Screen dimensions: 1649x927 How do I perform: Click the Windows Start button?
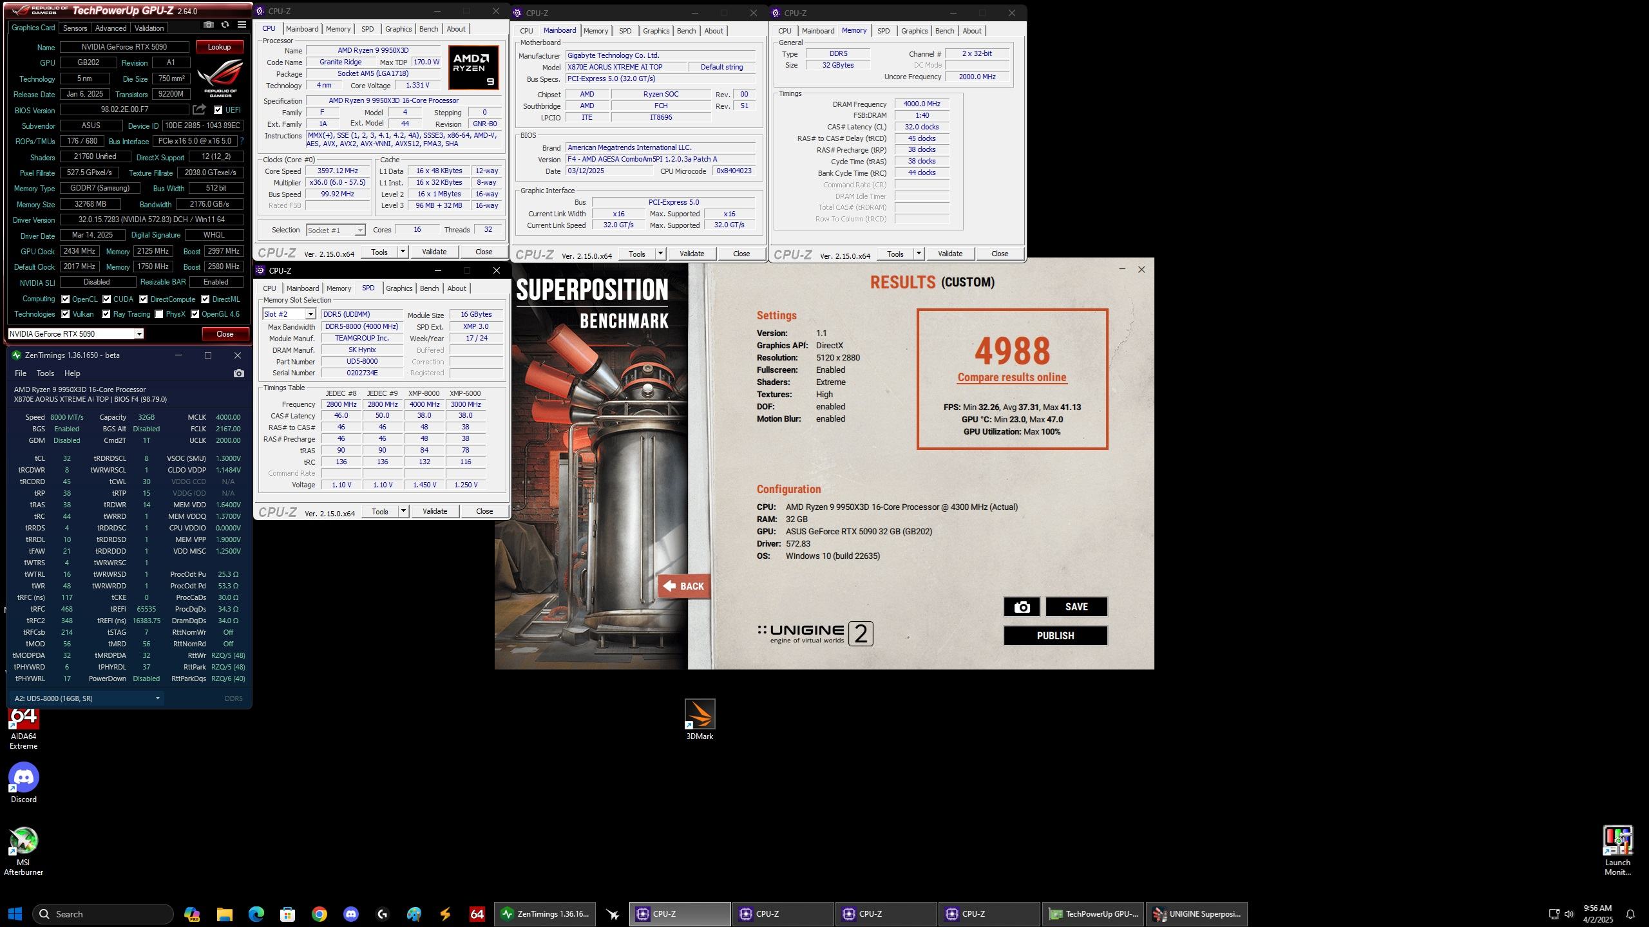point(15,913)
